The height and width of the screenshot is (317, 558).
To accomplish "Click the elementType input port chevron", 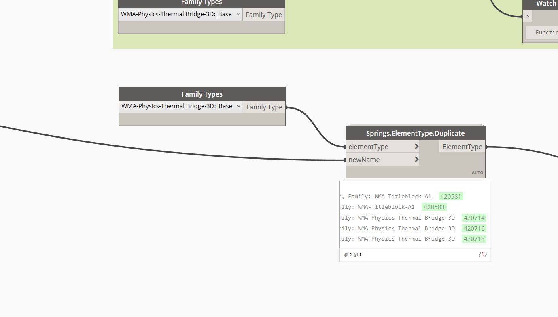I will pos(416,146).
